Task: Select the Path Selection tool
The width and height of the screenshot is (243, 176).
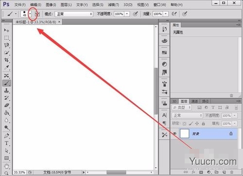Action: click(6, 151)
